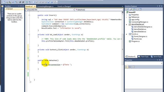
Task: Switch to the Team Explorer tab
Action: [x=144, y=56]
